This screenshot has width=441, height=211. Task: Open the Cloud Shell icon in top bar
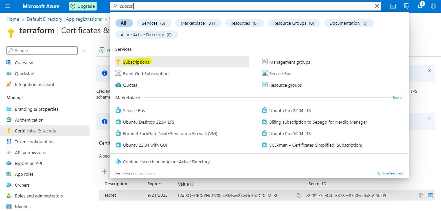tap(393, 6)
